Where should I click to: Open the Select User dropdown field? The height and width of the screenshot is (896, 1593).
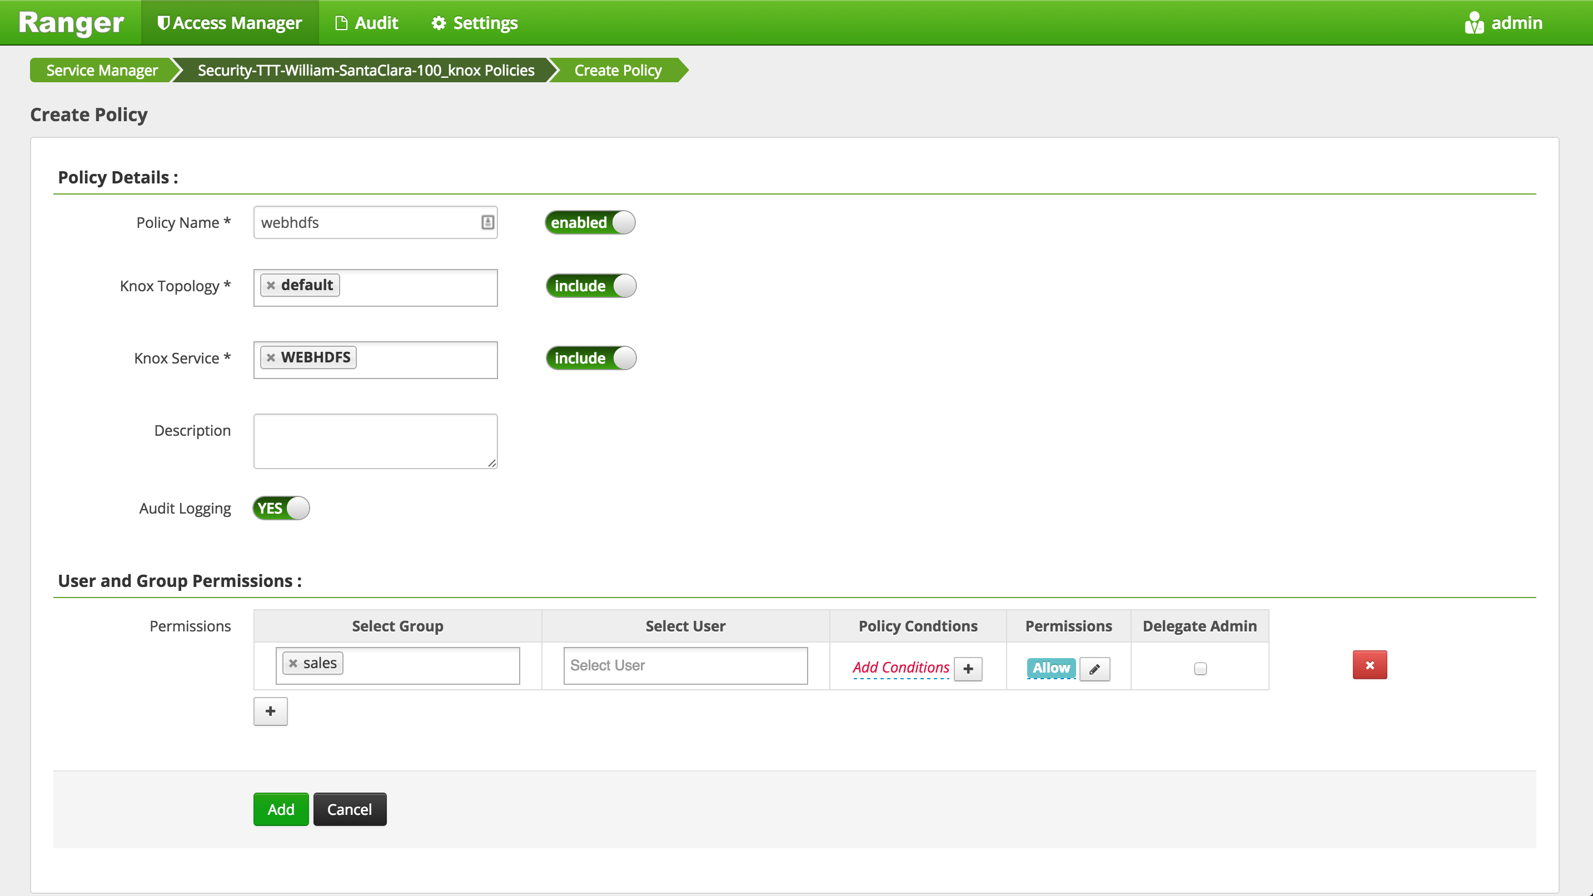coord(685,665)
